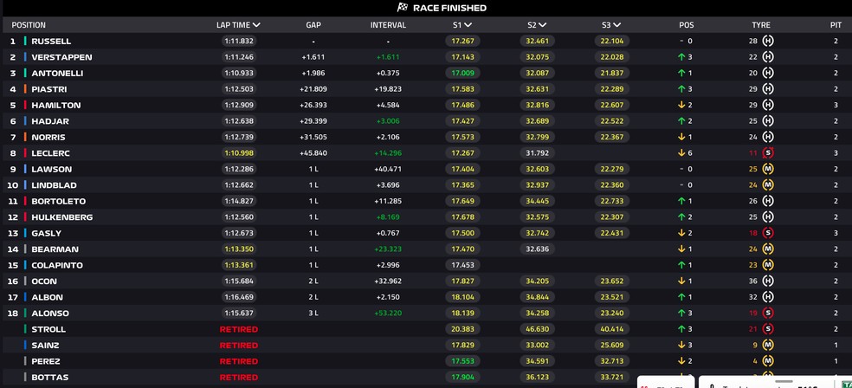This screenshot has height=388, width=852.
Task: Select the VERSTAPPEN driver name
Action: tap(61, 57)
